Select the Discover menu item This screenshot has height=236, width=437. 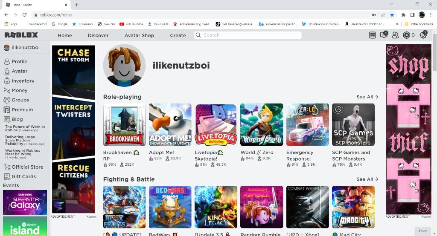point(98,35)
